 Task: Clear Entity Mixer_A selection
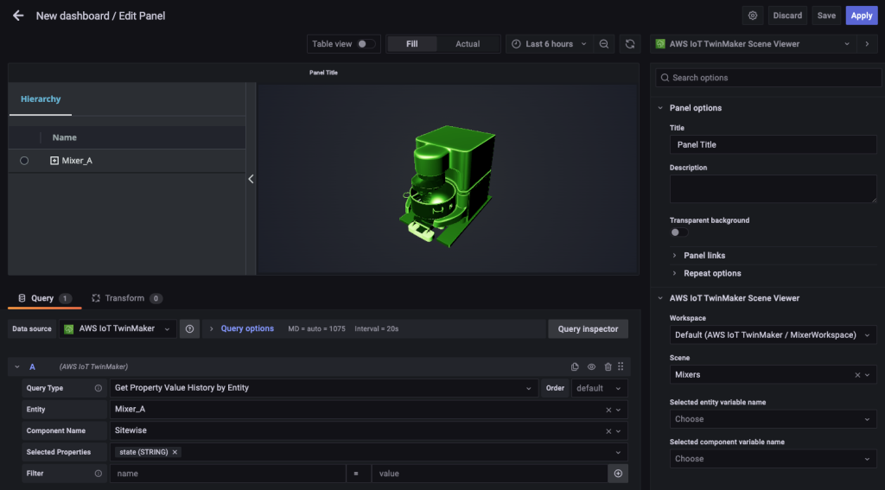[x=608, y=410]
